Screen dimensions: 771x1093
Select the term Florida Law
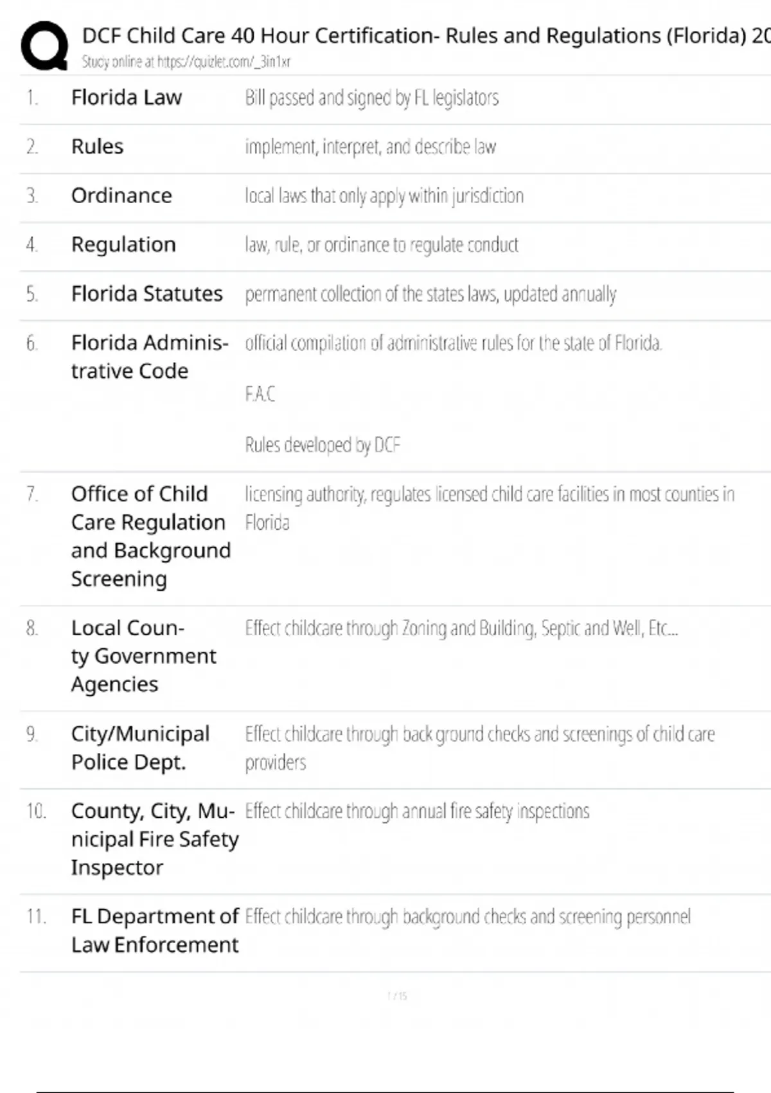click(127, 98)
